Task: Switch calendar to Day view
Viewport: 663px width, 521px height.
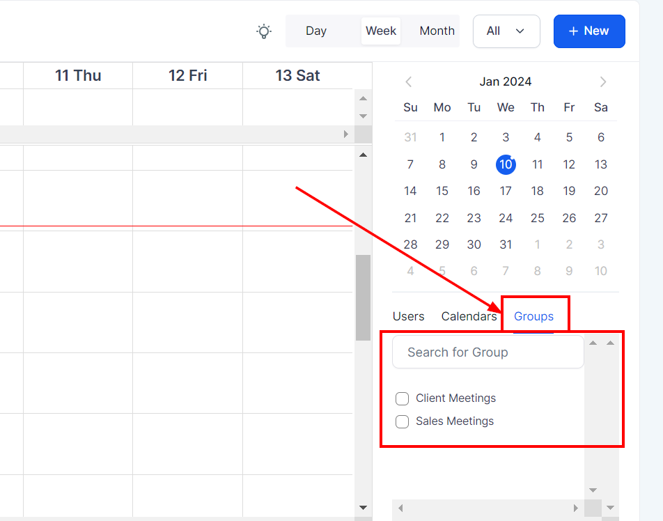Action: [316, 31]
